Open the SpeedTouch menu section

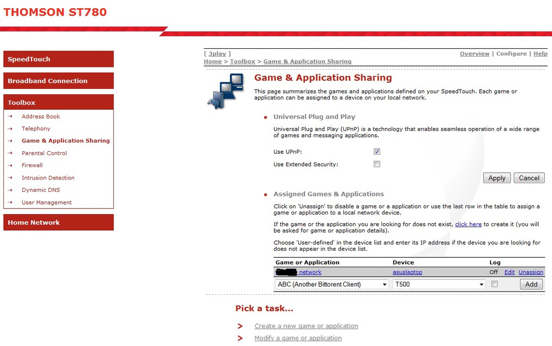click(59, 59)
